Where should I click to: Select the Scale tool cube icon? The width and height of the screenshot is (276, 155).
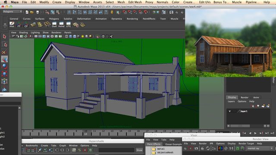tap(4, 74)
